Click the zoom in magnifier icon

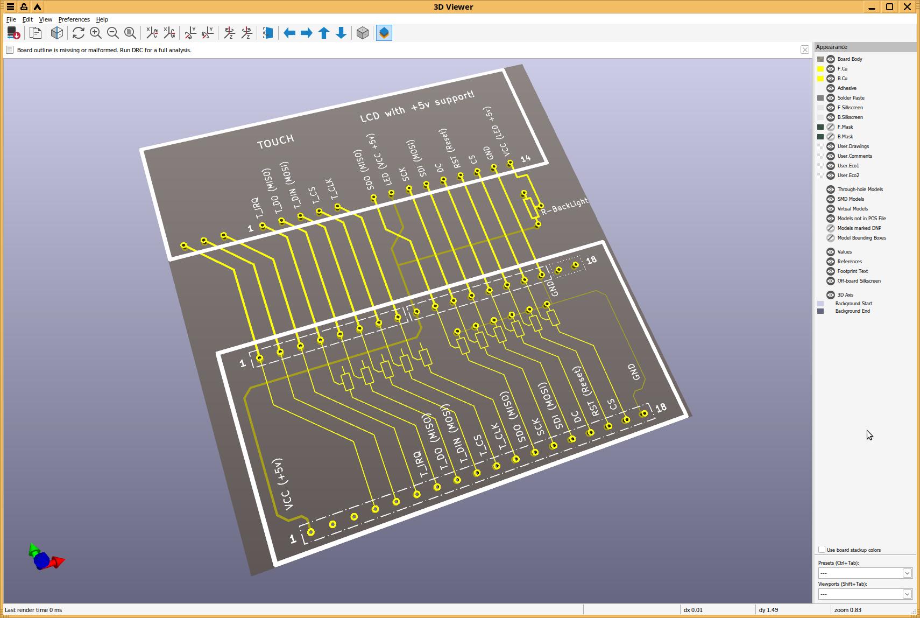click(x=96, y=33)
